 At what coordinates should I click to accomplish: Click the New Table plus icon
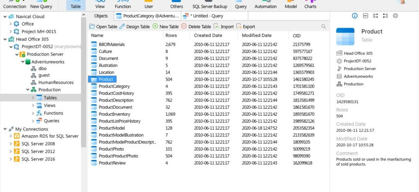[155, 26]
